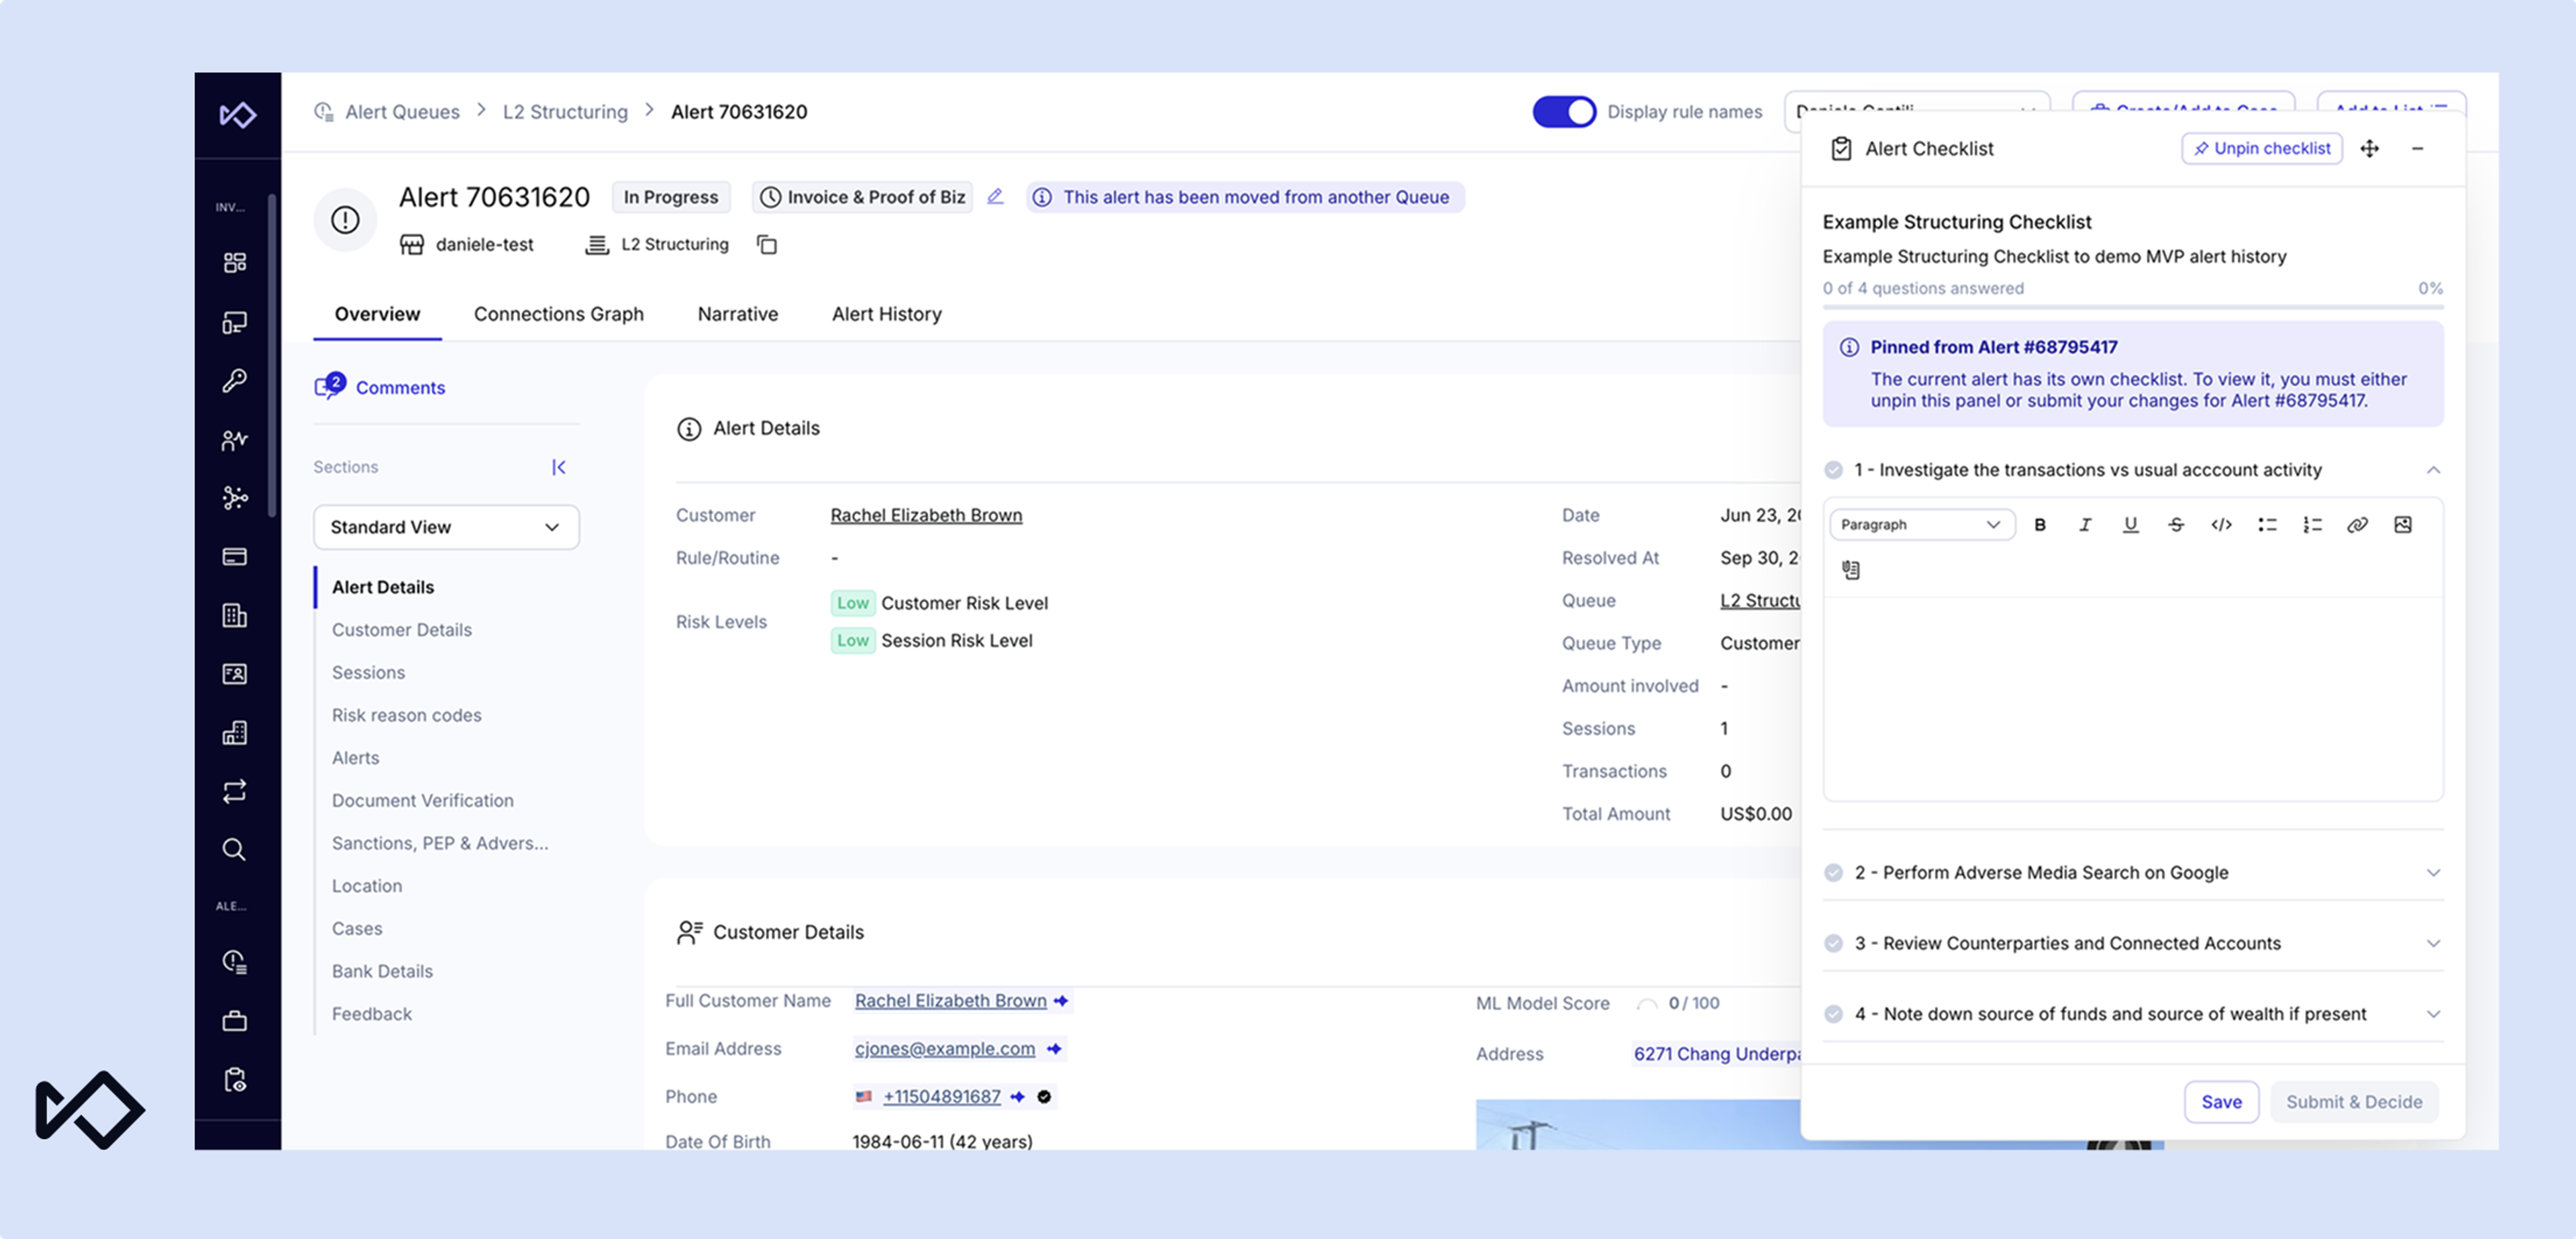Click the template icon below Paragraph dropdown
This screenshot has width=2576, height=1239.
[1851, 569]
